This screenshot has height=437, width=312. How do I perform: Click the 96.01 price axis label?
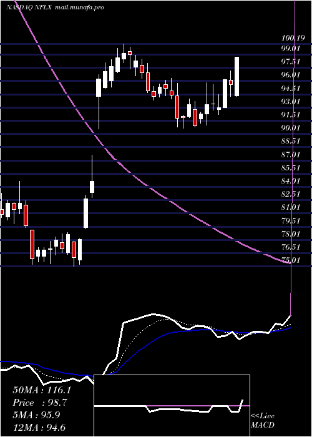click(291, 75)
